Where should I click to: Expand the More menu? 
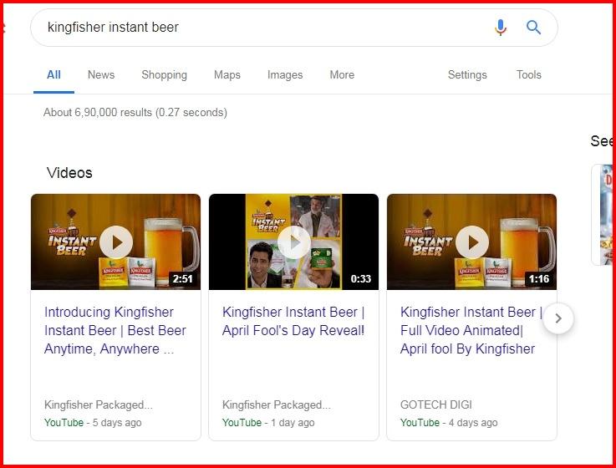click(342, 74)
